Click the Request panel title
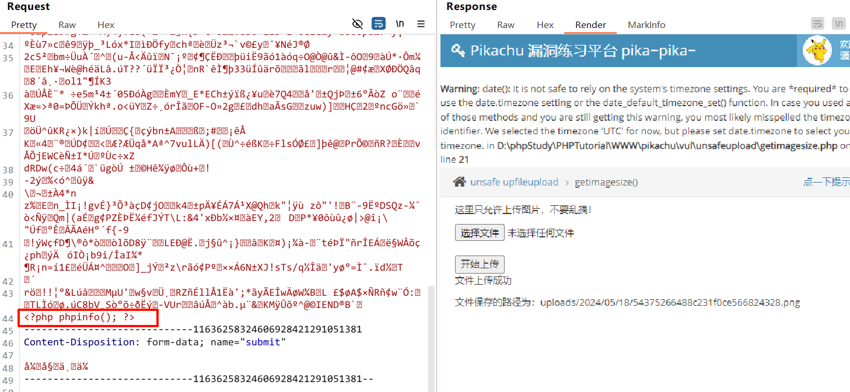The width and height of the screenshot is (850, 392). (29, 6)
